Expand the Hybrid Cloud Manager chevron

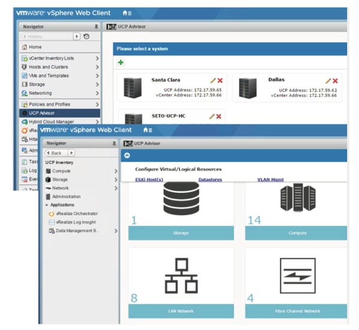(x=97, y=122)
